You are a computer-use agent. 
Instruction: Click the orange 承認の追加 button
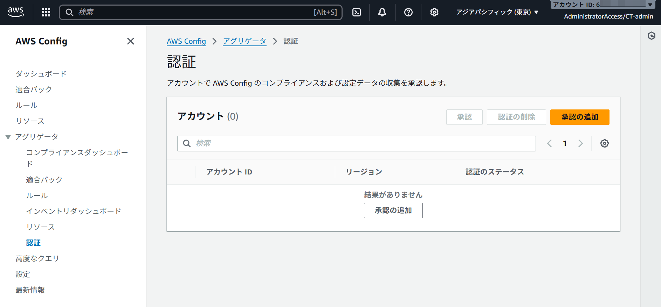pos(579,117)
